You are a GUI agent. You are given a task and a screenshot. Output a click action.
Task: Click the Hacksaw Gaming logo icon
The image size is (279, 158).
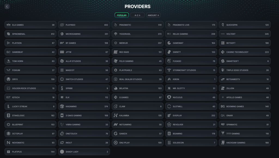[x=223, y=143]
